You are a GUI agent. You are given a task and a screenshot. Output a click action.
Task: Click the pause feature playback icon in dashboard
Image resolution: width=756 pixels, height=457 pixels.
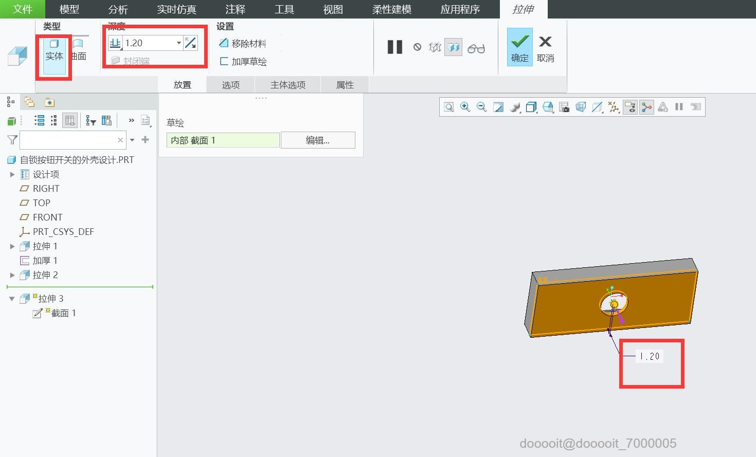(394, 47)
